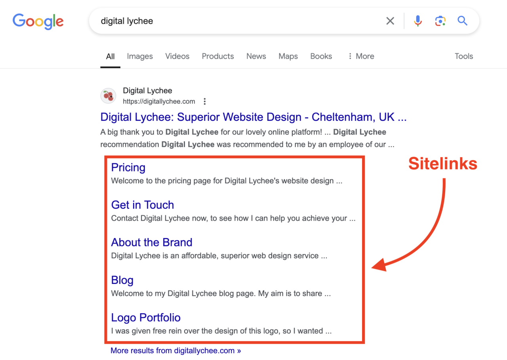Open Google Lens image search
This screenshot has height=360, width=507.
click(x=440, y=21)
